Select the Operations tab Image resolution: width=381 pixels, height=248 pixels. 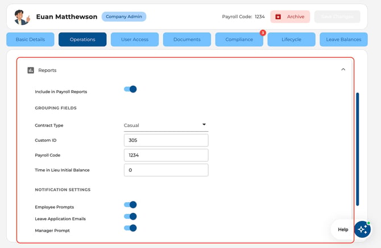(82, 39)
